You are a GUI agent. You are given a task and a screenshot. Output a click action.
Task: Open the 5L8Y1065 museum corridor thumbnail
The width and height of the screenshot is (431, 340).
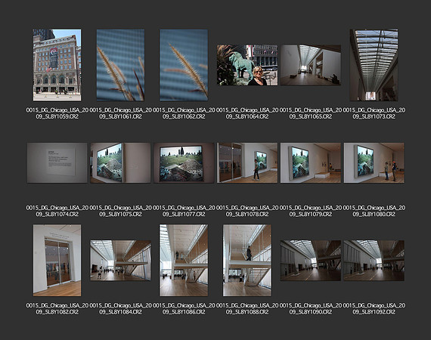pos(311,65)
